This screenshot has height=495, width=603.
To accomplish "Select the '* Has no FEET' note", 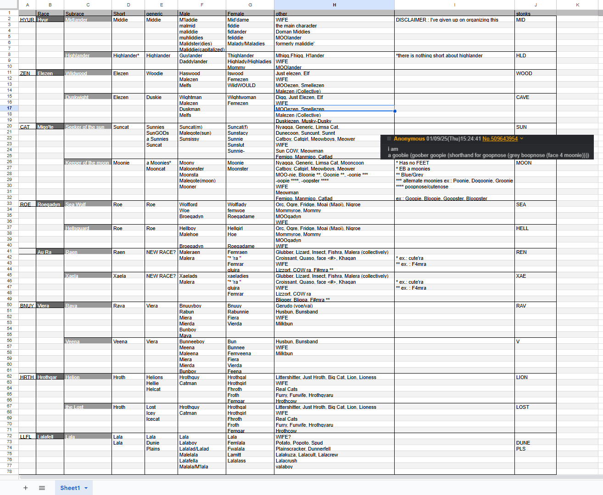I will 413,163.
